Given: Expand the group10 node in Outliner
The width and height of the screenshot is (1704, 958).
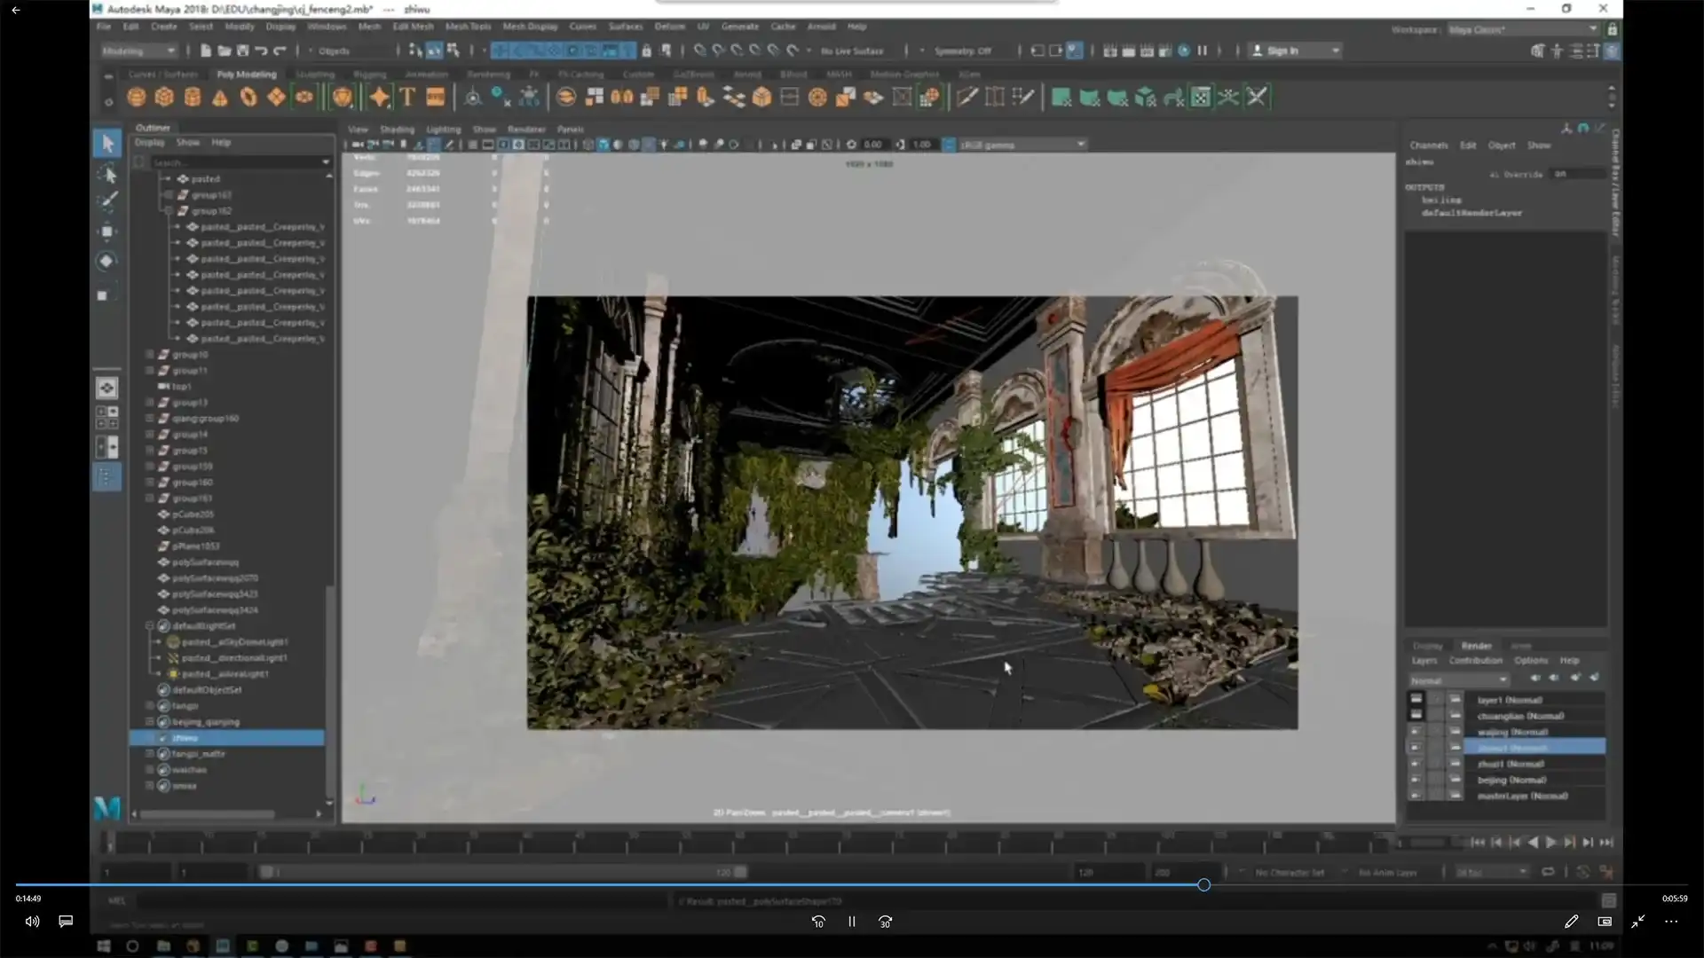Looking at the screenshot, I should pos(150,355).
